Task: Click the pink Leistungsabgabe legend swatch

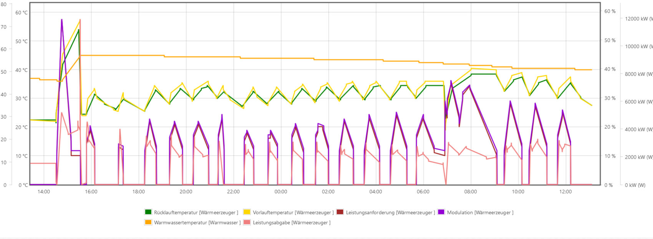Action: pos(247,222)
